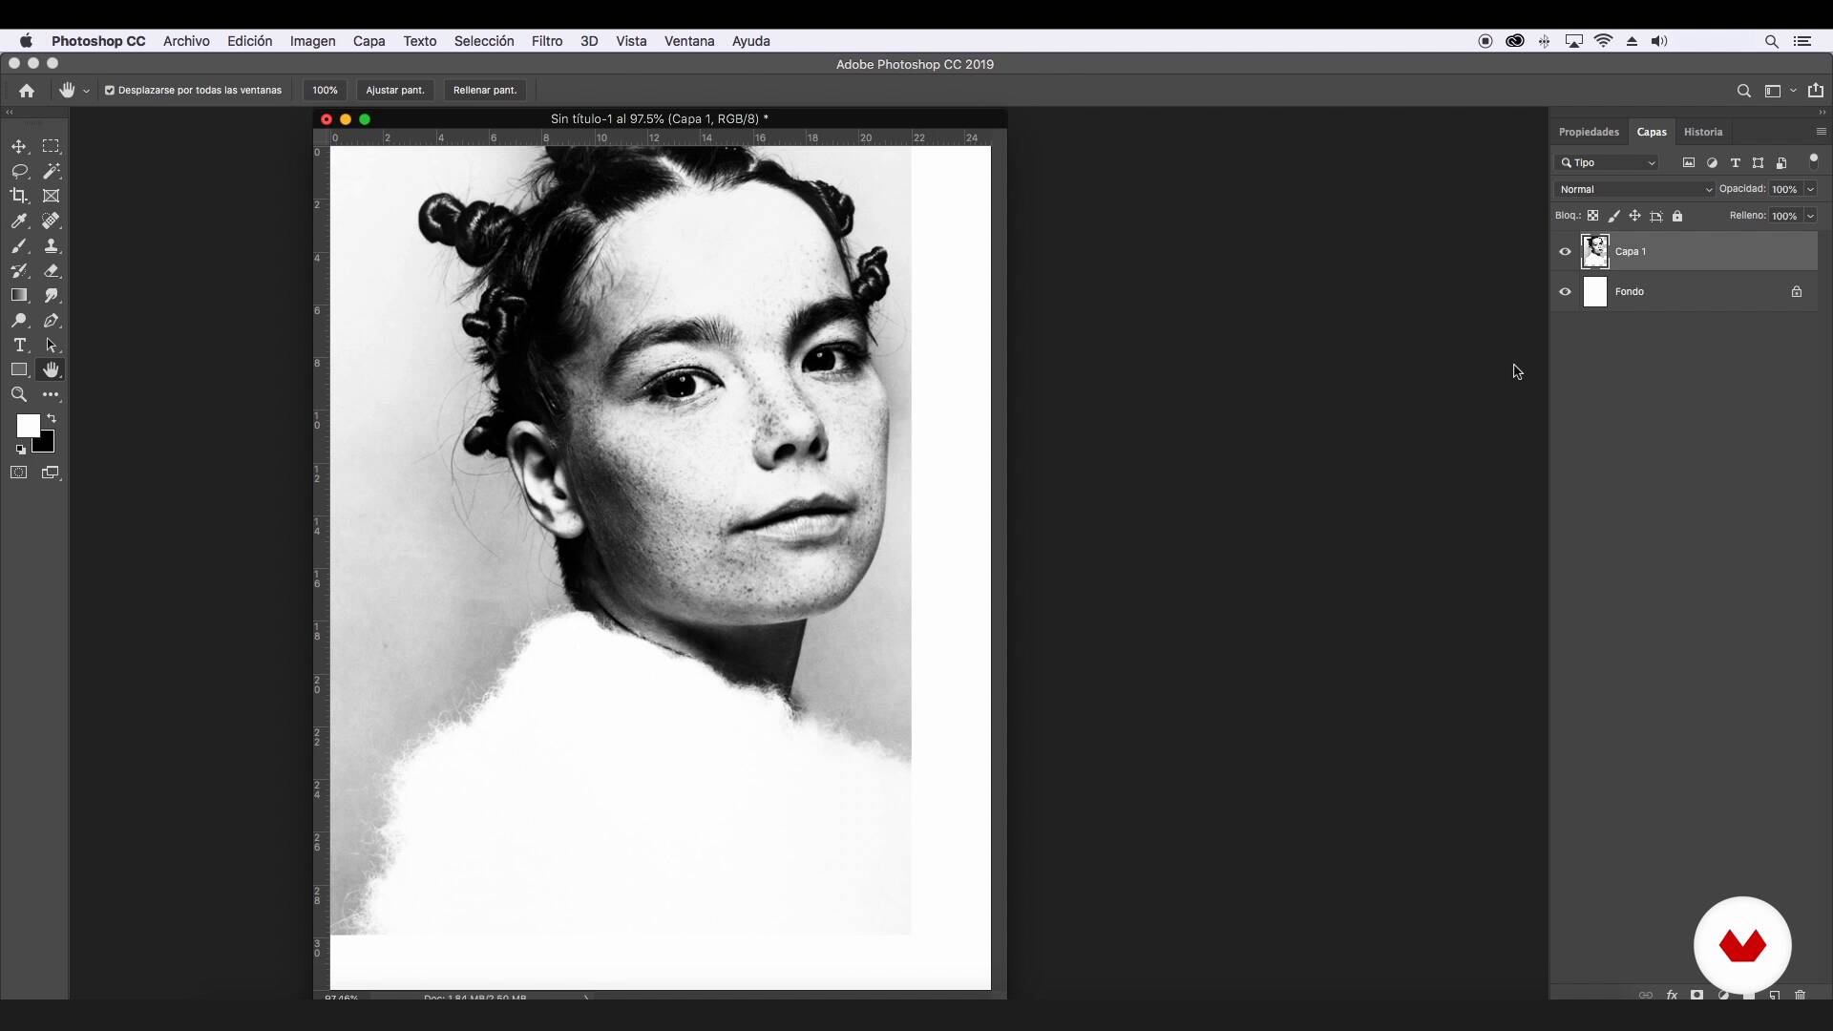Select the Crop tool
Image resolution: width=1833 pixels, height=1031 pixels.
19,196
